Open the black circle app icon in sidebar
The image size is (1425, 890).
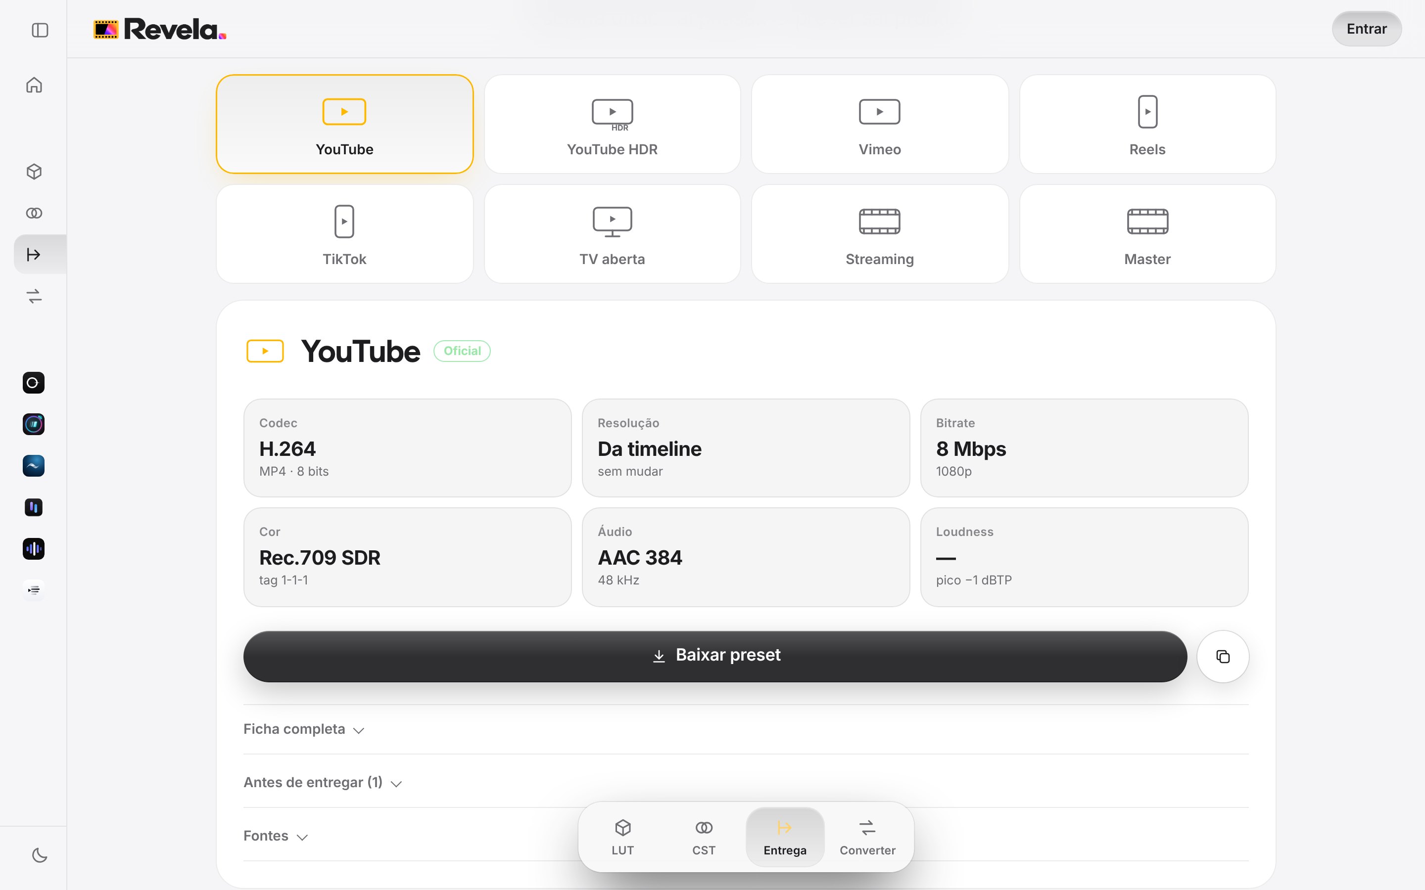point(34,383)
